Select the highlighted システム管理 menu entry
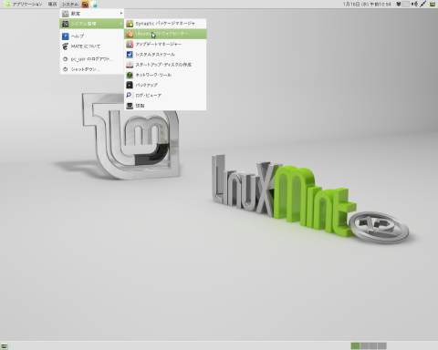This screenshot has width=438, height=350. (91, 24)
